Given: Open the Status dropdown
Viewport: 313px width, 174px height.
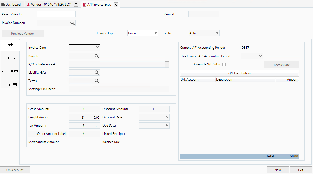Looking at the screenshot, I should [x=217, y=33].
